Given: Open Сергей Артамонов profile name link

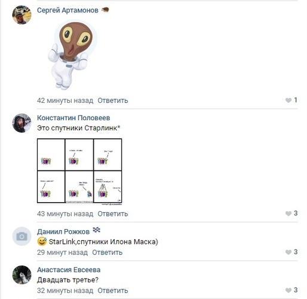Looking at the screenshot, I should [67, 10].
